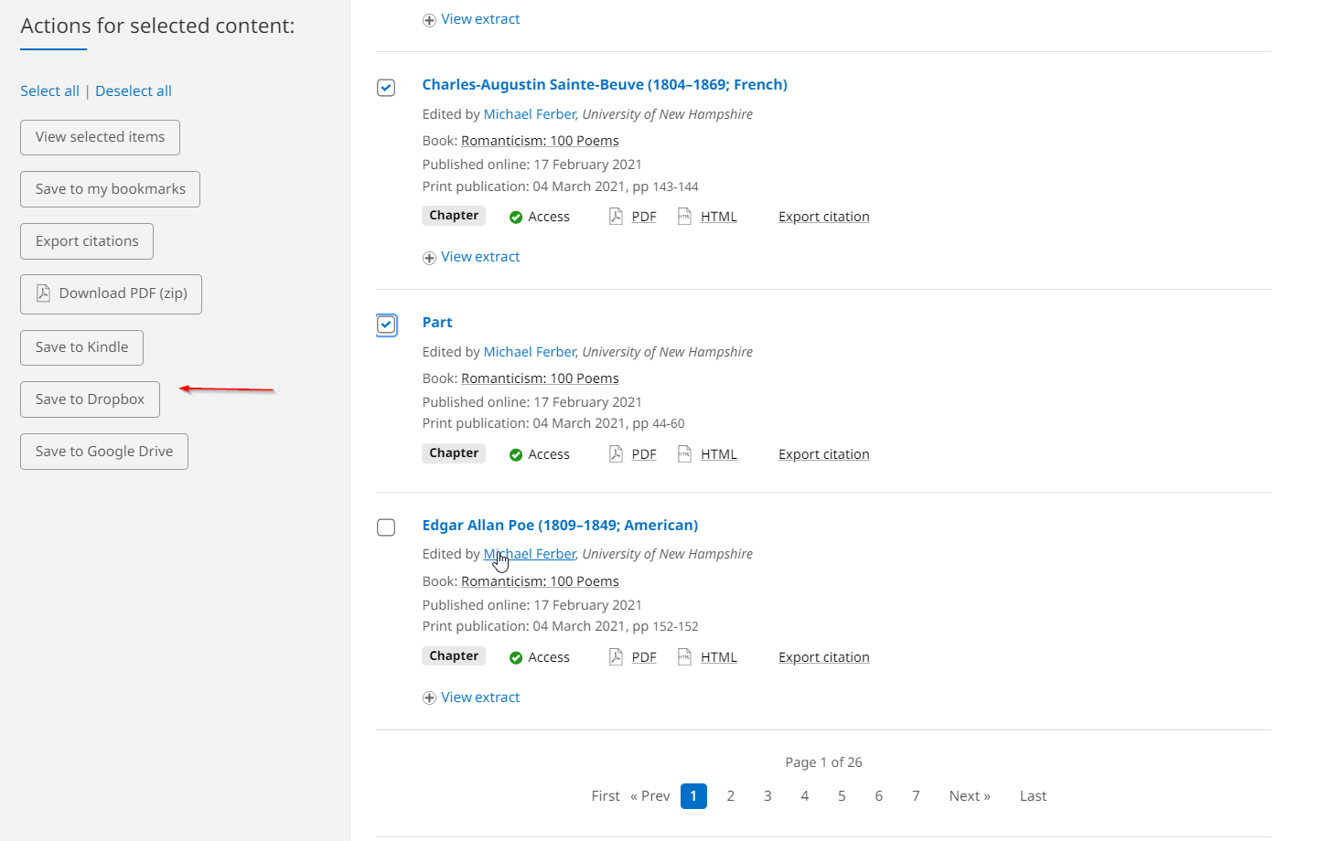
Task: Uncheck the Charles-Augustin Sainte-Beuve checkbox
Action: pyautogui.click(x=386, y=88)
